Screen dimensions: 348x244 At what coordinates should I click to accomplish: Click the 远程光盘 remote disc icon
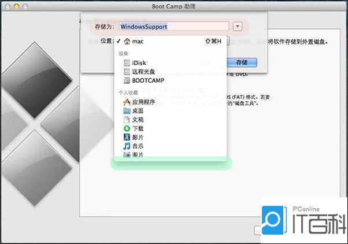click(x=127, y=72)
